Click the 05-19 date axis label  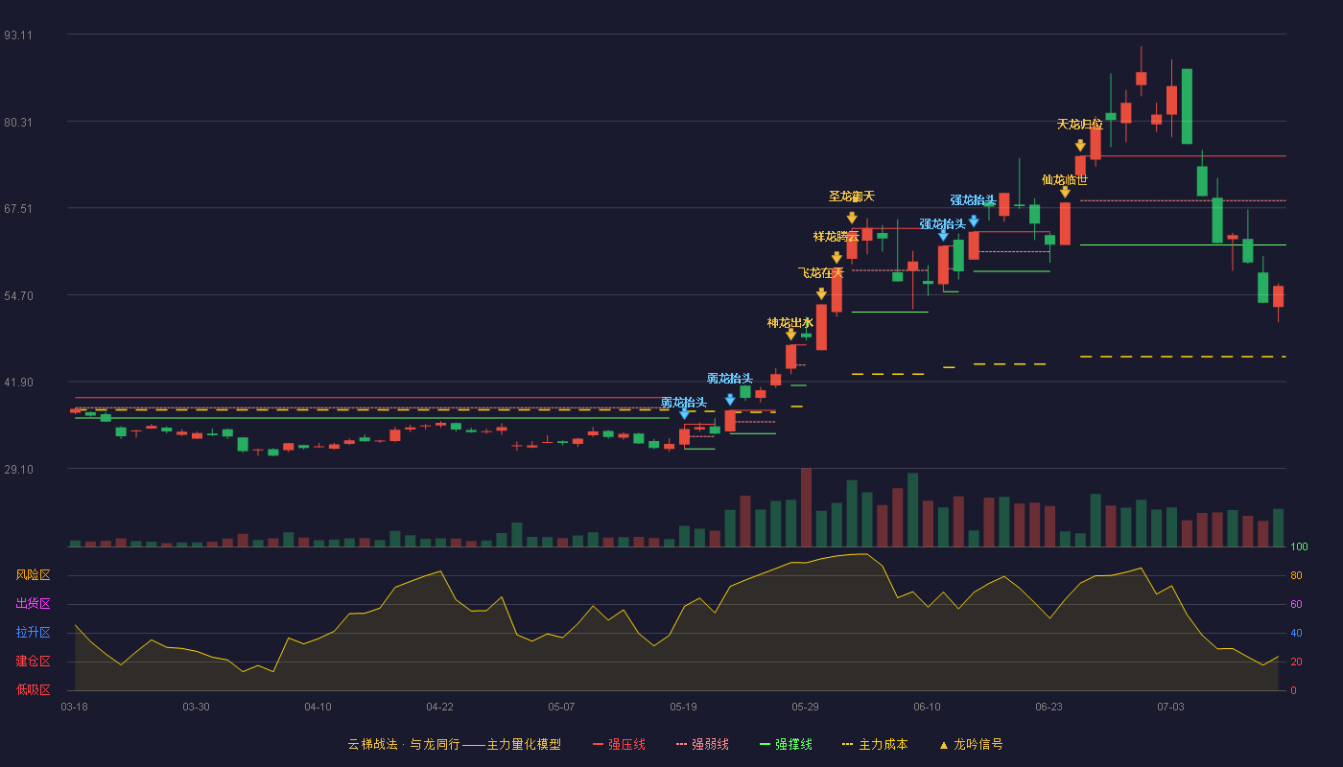pos(683,707)
